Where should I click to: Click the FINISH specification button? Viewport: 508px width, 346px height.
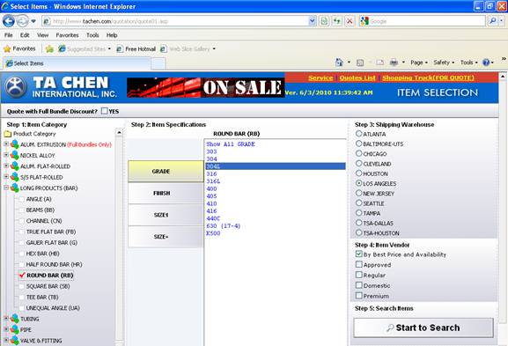pyautogui.click(x=166, y=193)
